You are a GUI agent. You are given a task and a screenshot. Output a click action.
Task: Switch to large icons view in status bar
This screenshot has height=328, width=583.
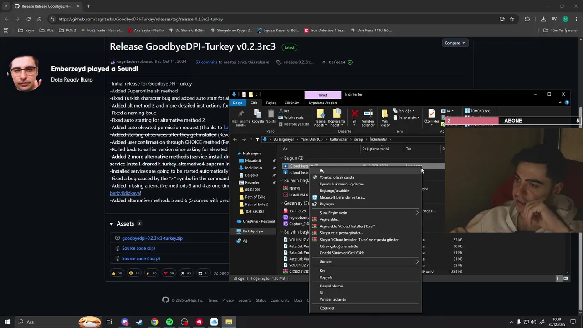pos(566,278)
